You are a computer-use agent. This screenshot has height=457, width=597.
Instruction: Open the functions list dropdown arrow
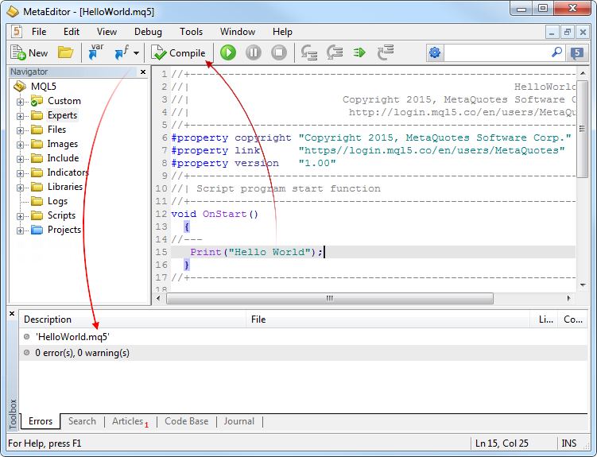pyautogui.click(x=137, y=53)
